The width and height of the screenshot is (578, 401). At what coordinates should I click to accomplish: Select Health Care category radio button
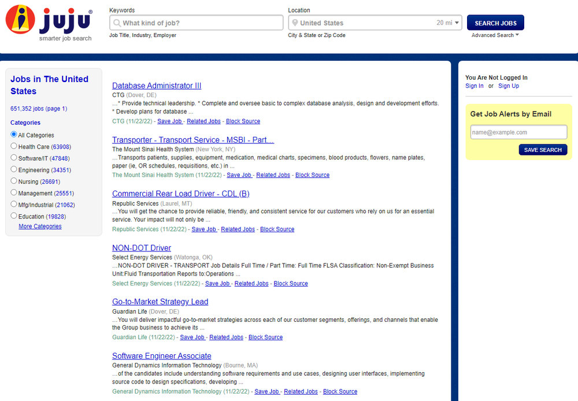pyautogui.click(x=14, y=146)
